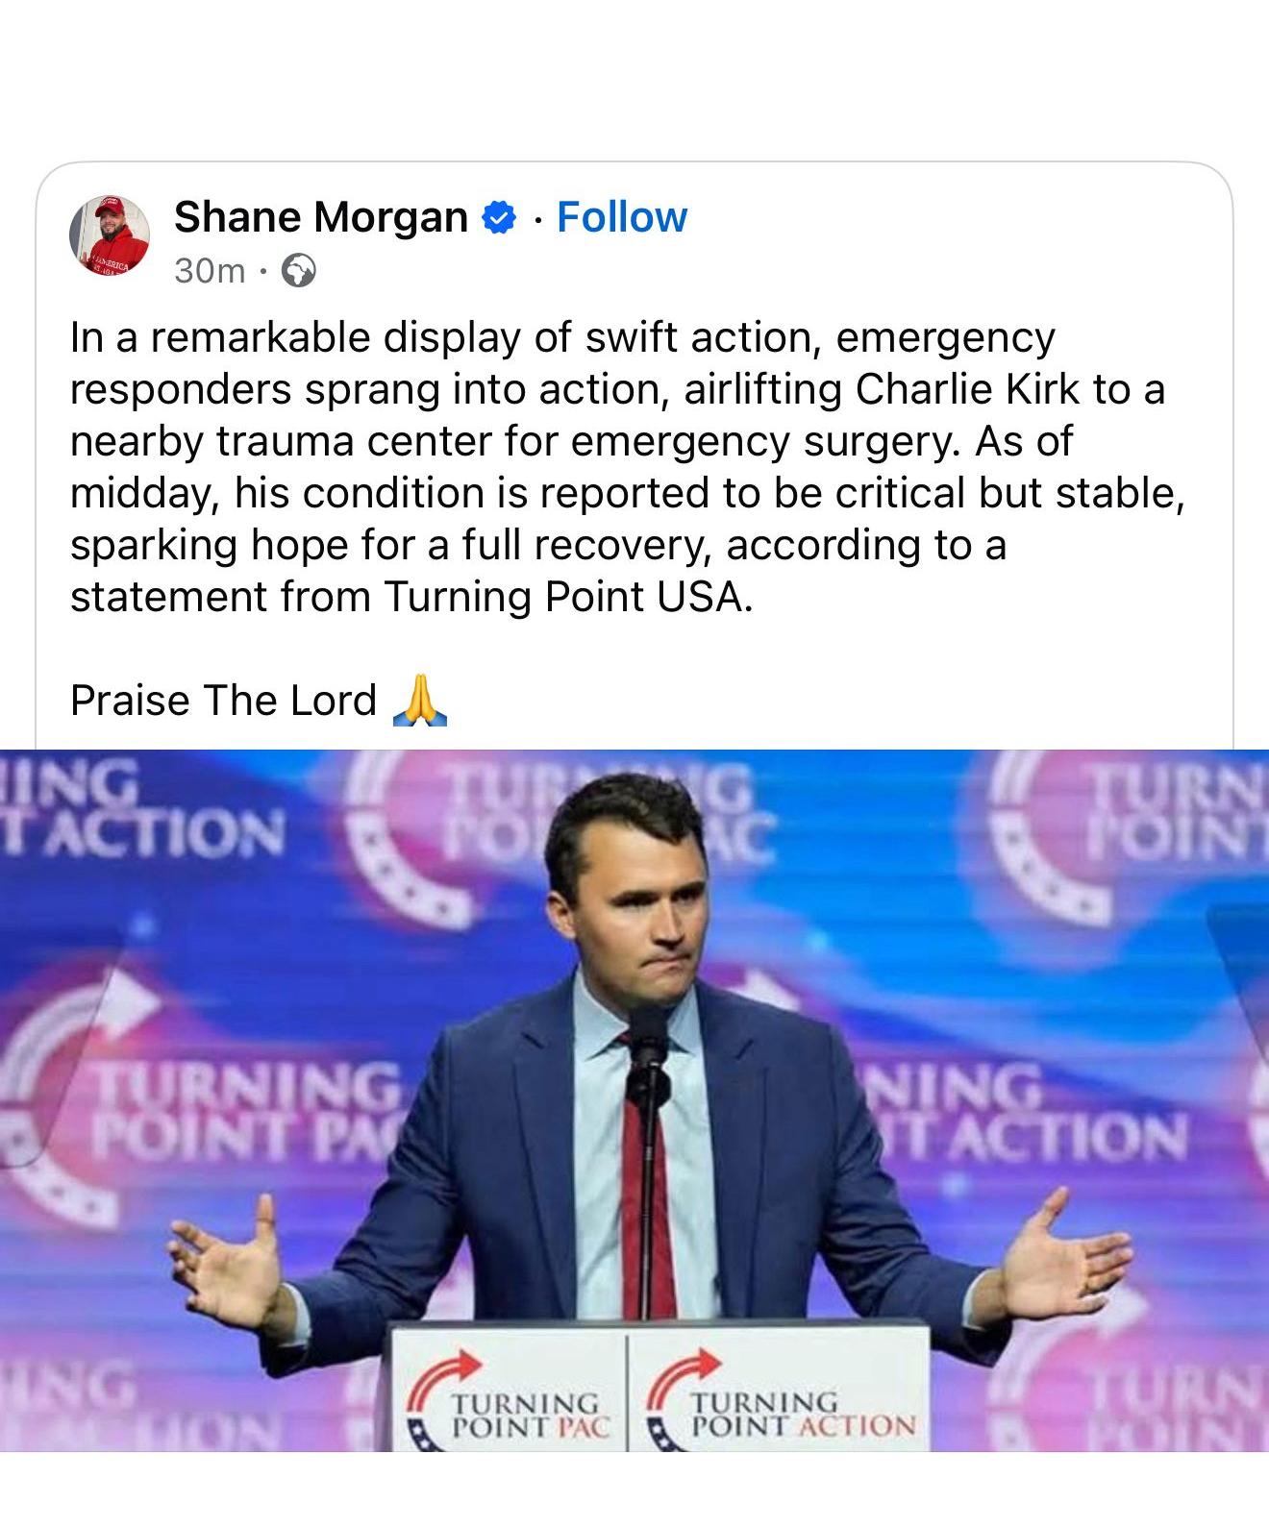Select the 'Praise The Lord' line
The image size is (1269, 1528).
(223, 700)
